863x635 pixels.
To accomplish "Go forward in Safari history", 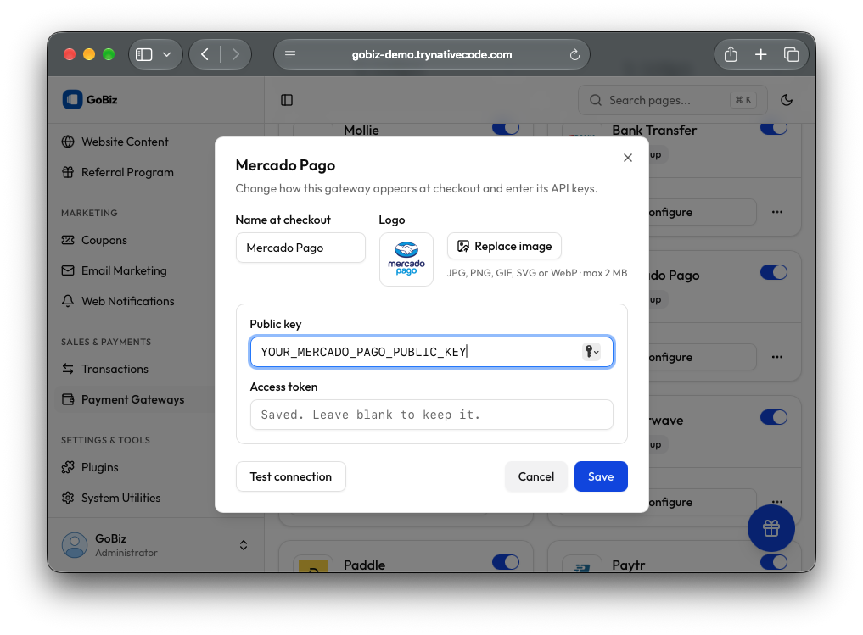I will [x=236, y=54].
